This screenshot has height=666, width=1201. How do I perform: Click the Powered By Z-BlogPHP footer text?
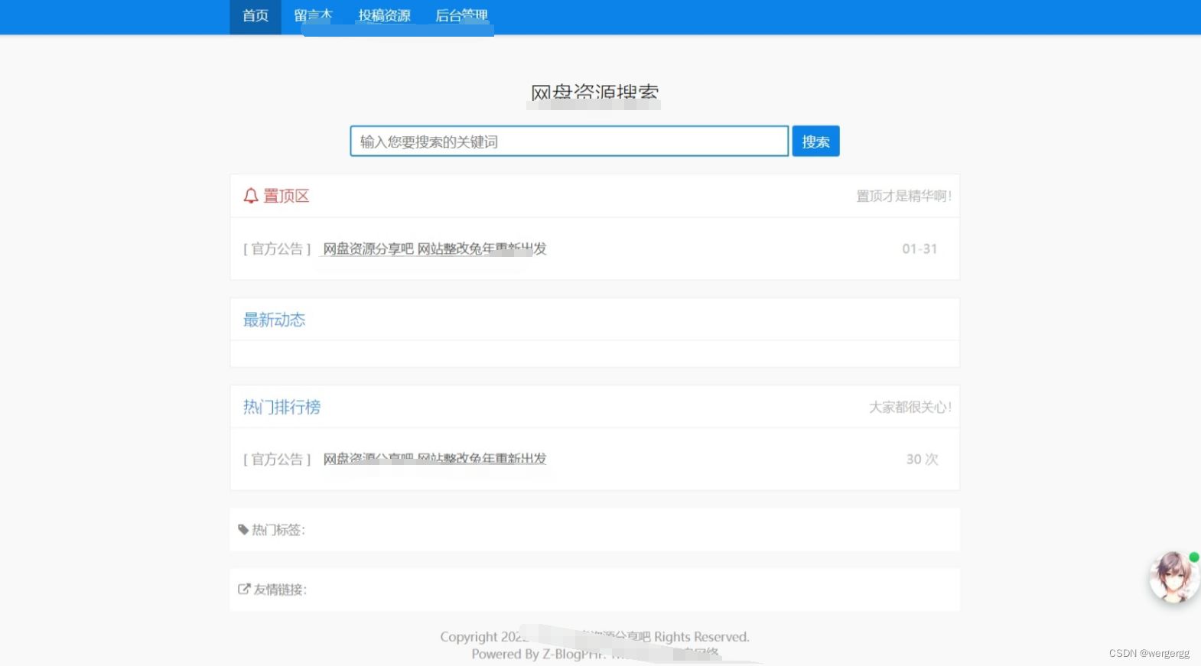tap(539, 654)
